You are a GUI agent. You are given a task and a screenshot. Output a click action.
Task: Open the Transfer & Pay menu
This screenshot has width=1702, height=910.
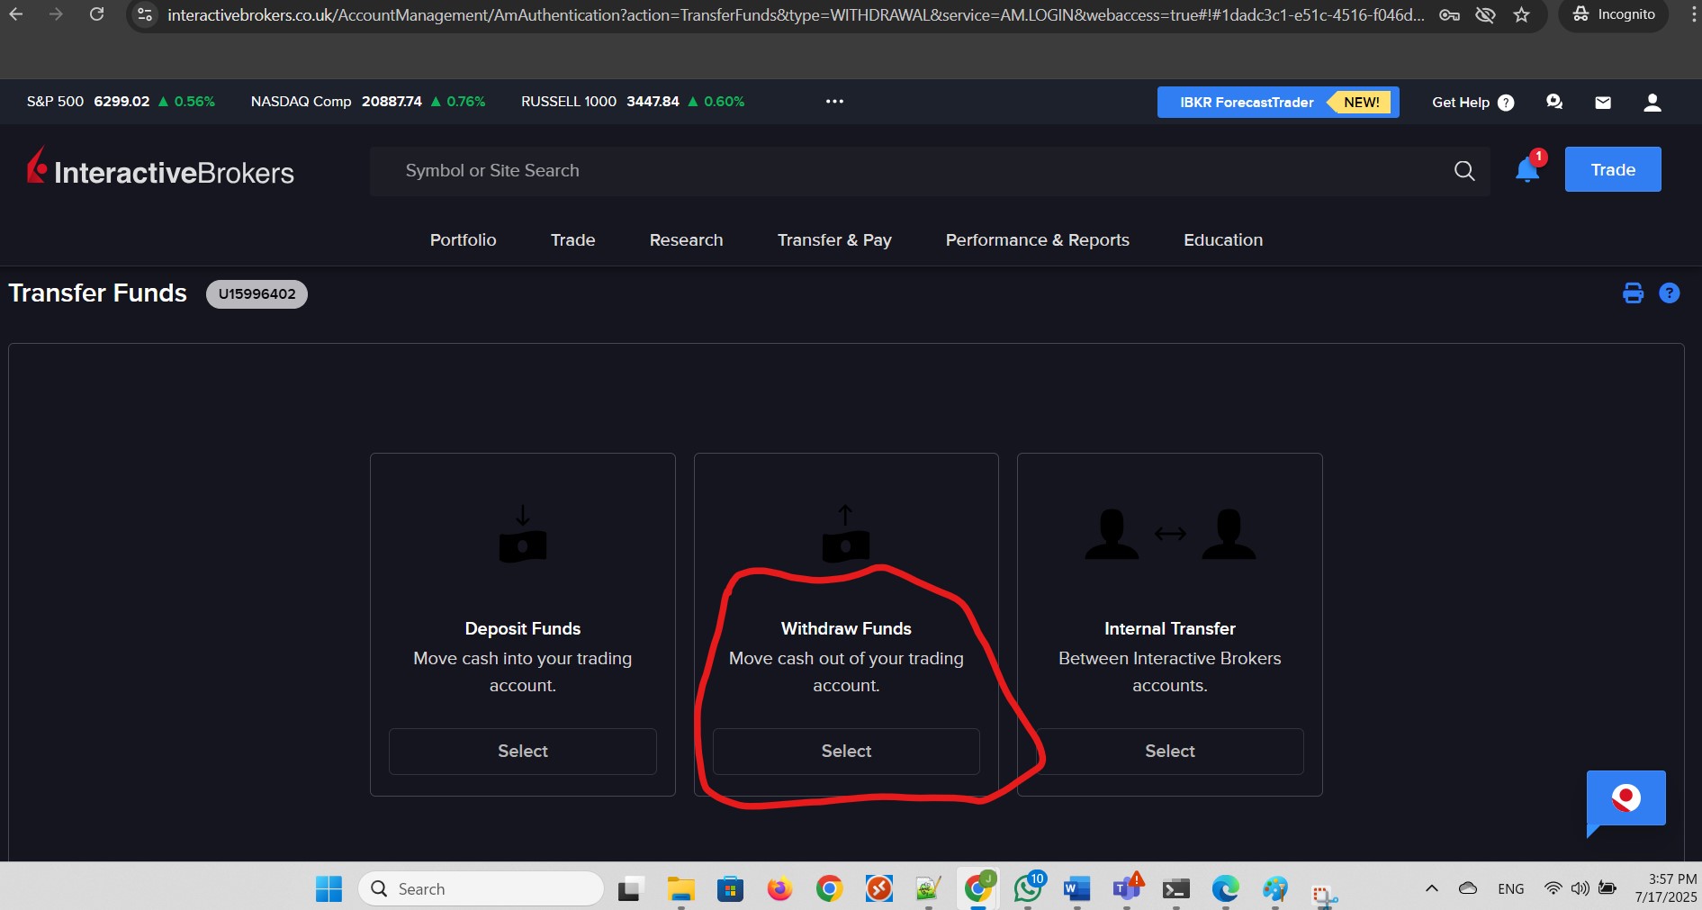834,240
